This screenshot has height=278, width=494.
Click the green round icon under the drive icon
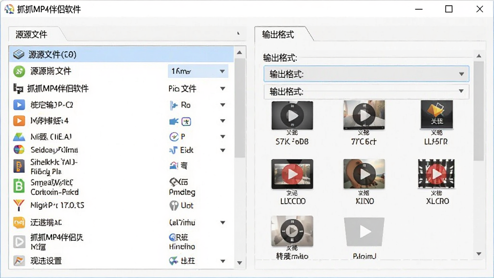click(x=19, y=71)
